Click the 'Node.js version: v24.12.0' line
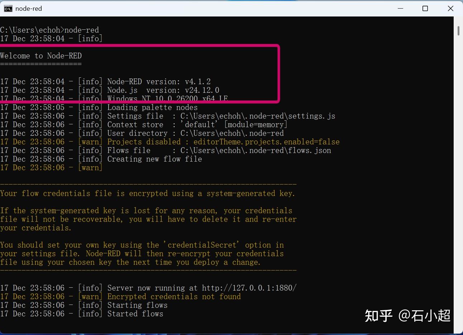The height and width of the screenshot is (335, 463). [x=110, y=90]
